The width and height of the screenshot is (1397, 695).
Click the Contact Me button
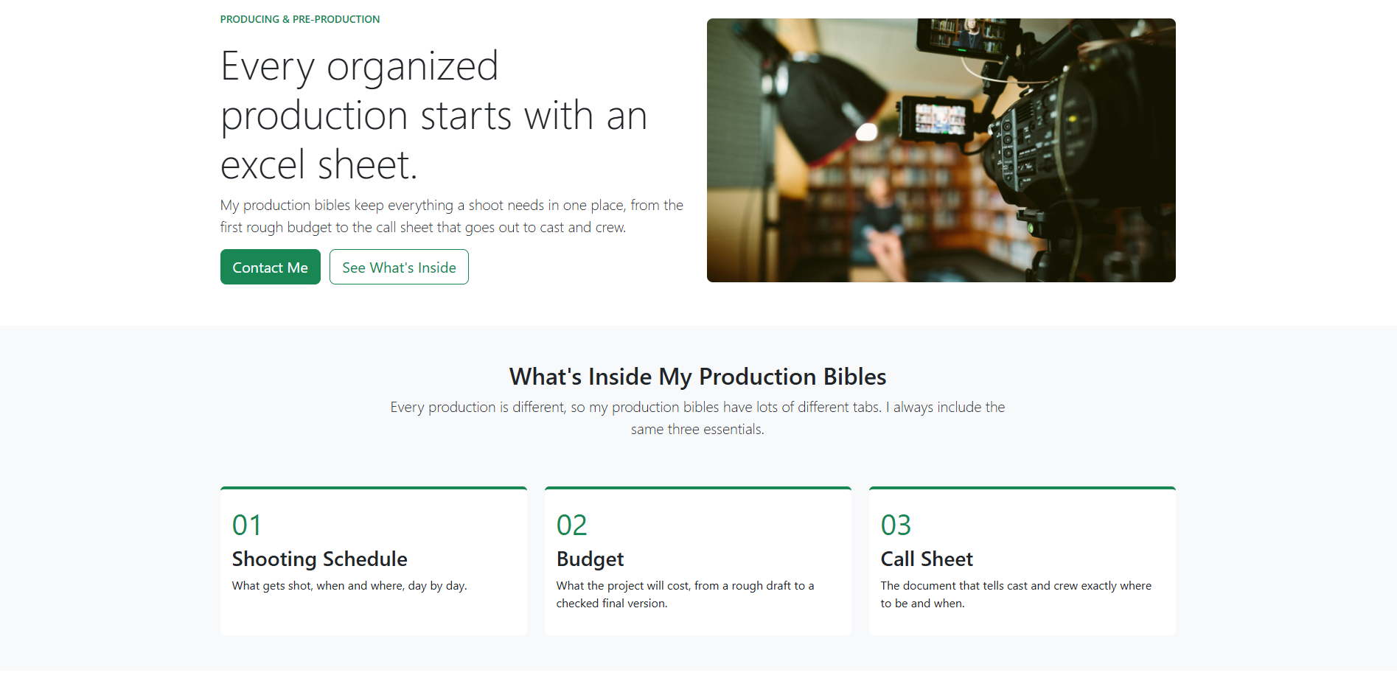(270, 267)
